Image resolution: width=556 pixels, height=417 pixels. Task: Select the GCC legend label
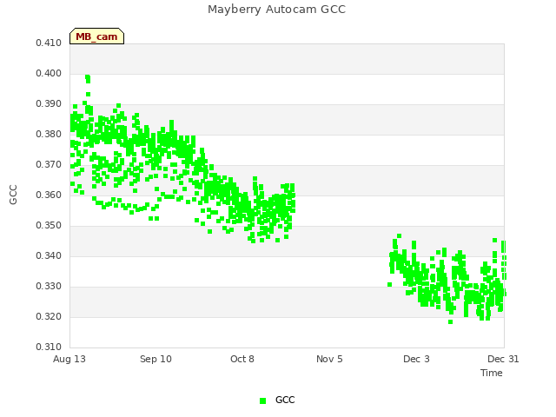(285, 400)
